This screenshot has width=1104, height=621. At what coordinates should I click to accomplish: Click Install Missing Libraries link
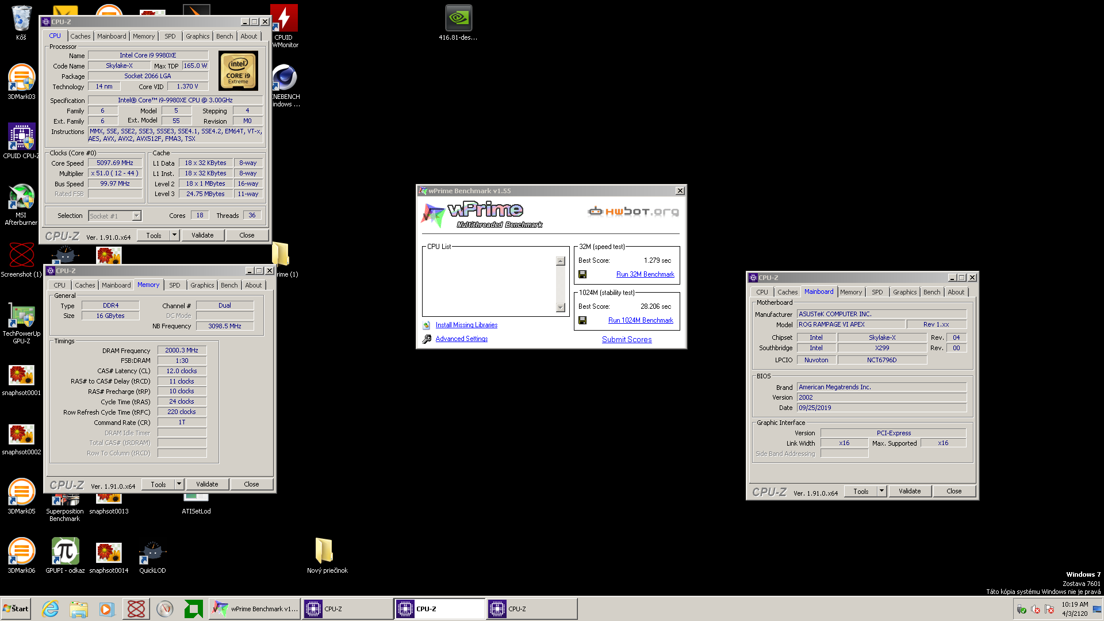tap(466, 325)
